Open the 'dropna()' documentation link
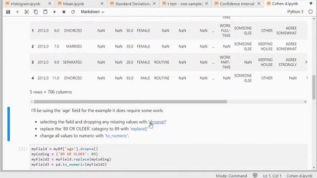This screenshot has height=178, width=317. [158, 122]
